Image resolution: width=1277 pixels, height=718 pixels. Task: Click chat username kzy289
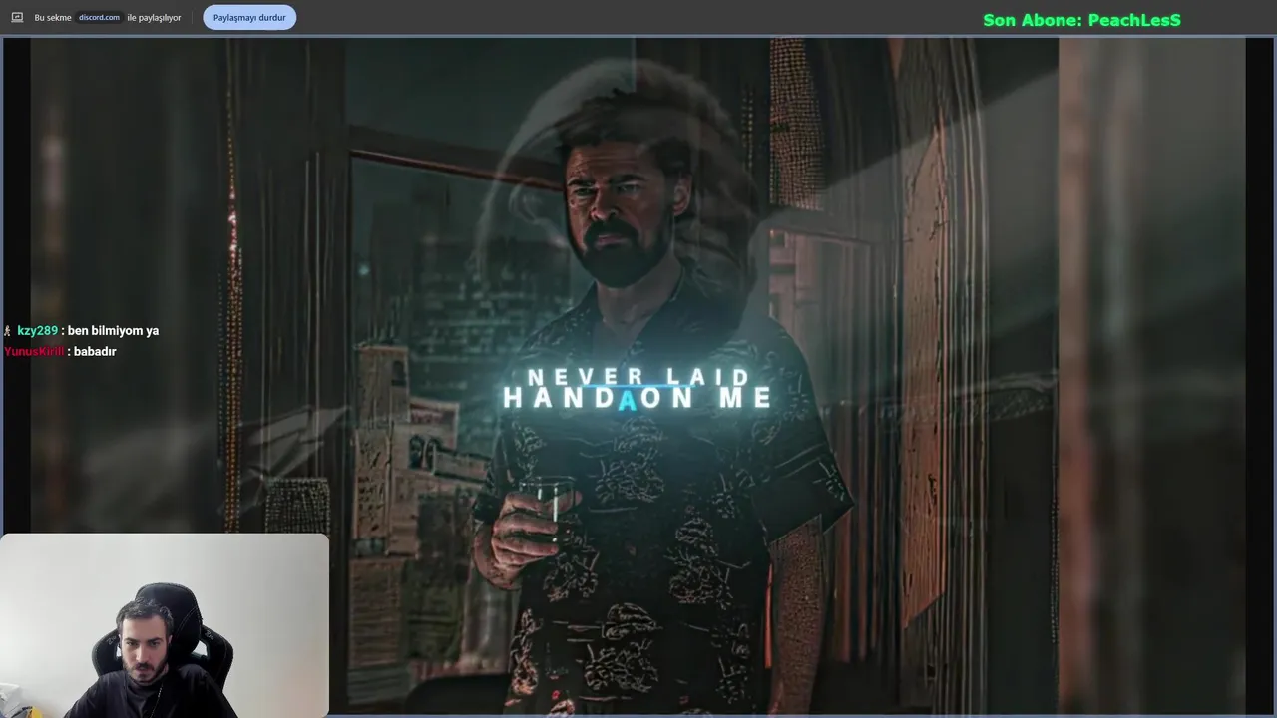pos(37,330)
